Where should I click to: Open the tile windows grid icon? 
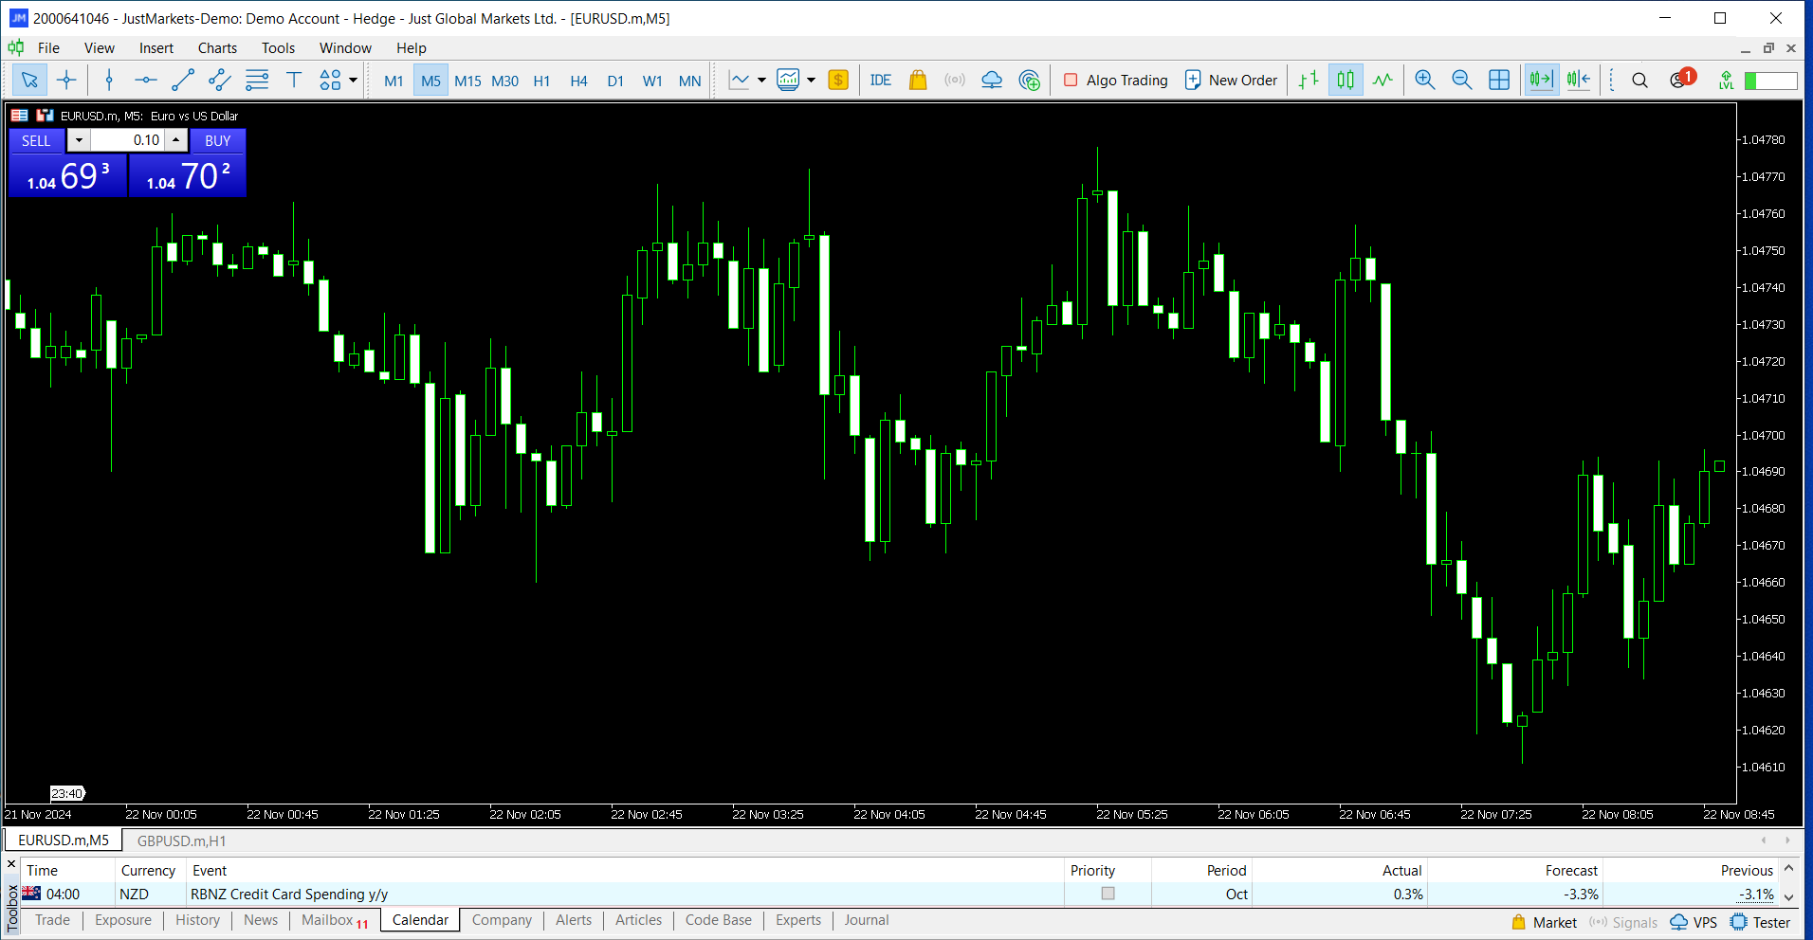[x=1499, y=81]
